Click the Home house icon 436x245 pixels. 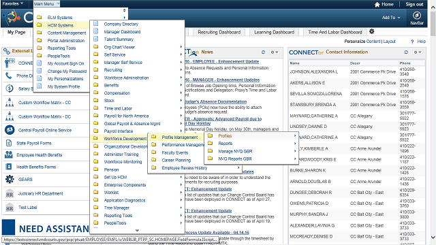pos(377,5)
